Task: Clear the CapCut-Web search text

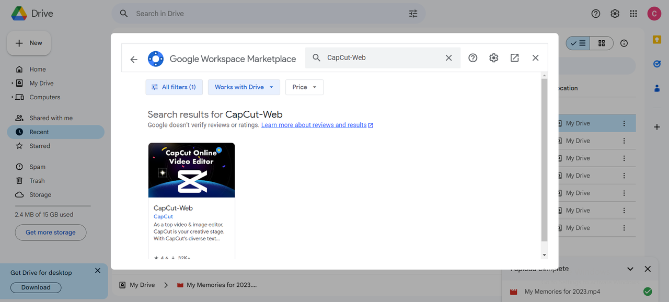Action: (448, 58)
